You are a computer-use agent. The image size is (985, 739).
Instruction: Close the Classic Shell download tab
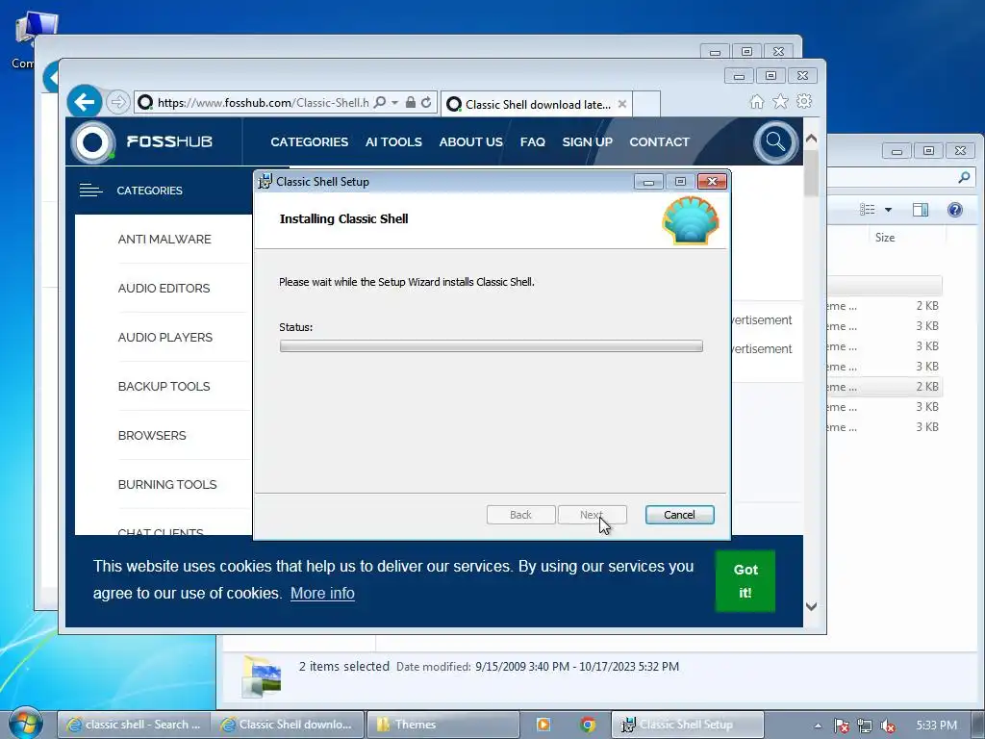(622, 104)
